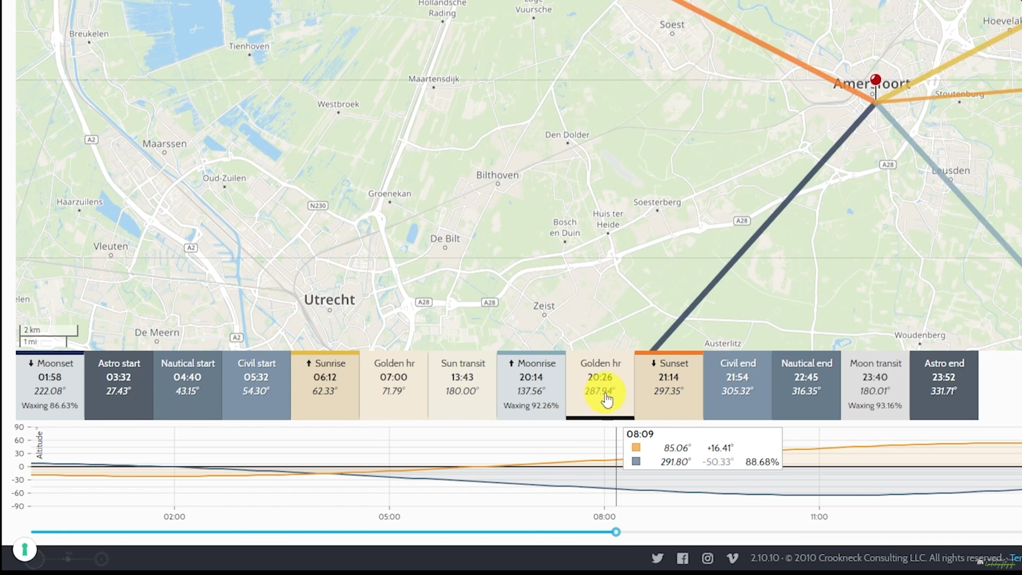Click the Civil end 21:54 tile
The image size is (1022, 575).
tap(737, 385)
